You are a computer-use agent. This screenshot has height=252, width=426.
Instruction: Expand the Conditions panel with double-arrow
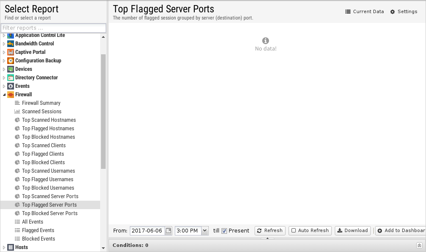pos(419,246)
